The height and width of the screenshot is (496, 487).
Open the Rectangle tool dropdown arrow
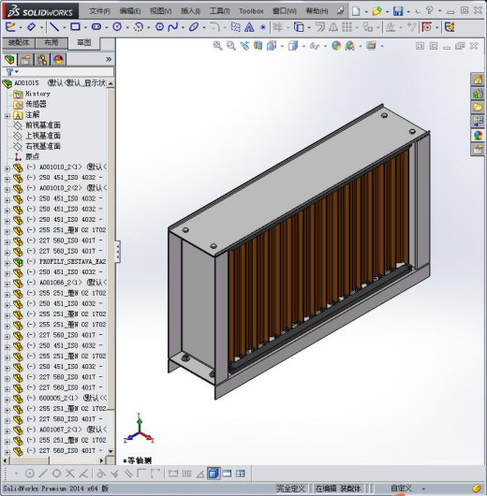tap(85, 28)
